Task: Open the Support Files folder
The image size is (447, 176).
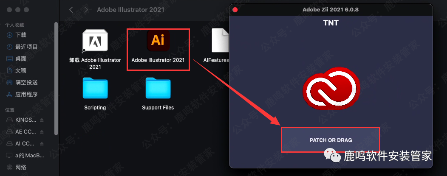Action: point(158,88)
